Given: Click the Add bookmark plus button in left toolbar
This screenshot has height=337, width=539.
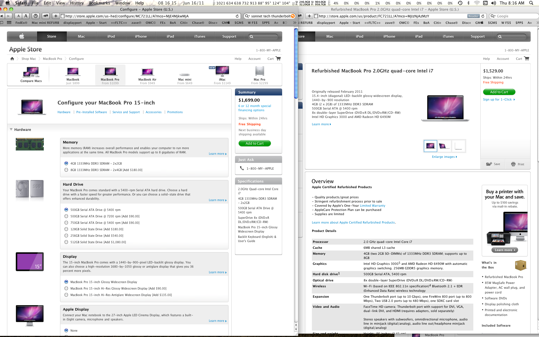Looking at the screenshot, I should (56, 16).
